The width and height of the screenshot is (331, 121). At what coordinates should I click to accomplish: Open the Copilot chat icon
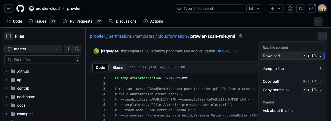[x=251, y=9]
